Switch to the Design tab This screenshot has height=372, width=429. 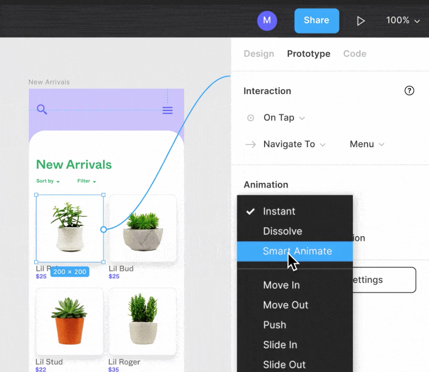259,54
